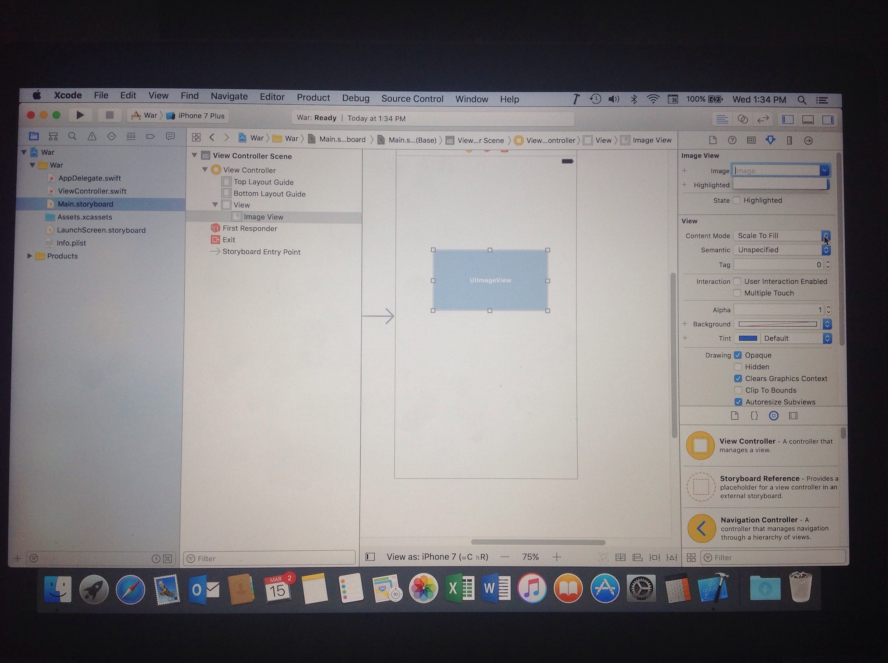Open the Source Control menu
888x663 pixels.
tap(413, 98)
